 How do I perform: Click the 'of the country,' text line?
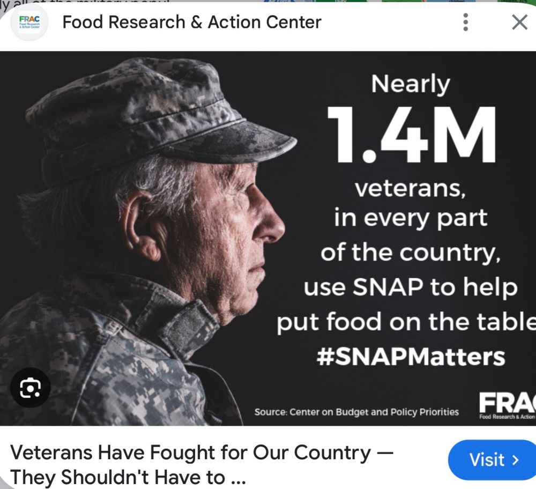point(411,253)
